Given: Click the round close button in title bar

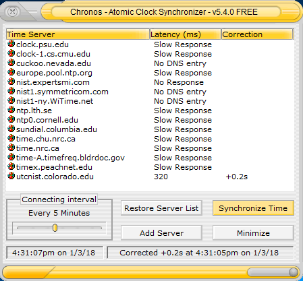Looking at the screenshot, I should coord(13,11).
